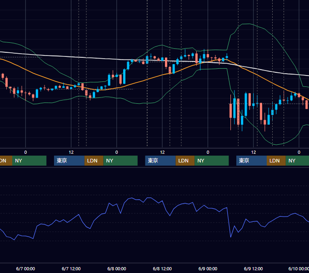The image size is (309, 273).
Task: Click the 6/9 12:00 time axis label
Action: pos(253,268)
